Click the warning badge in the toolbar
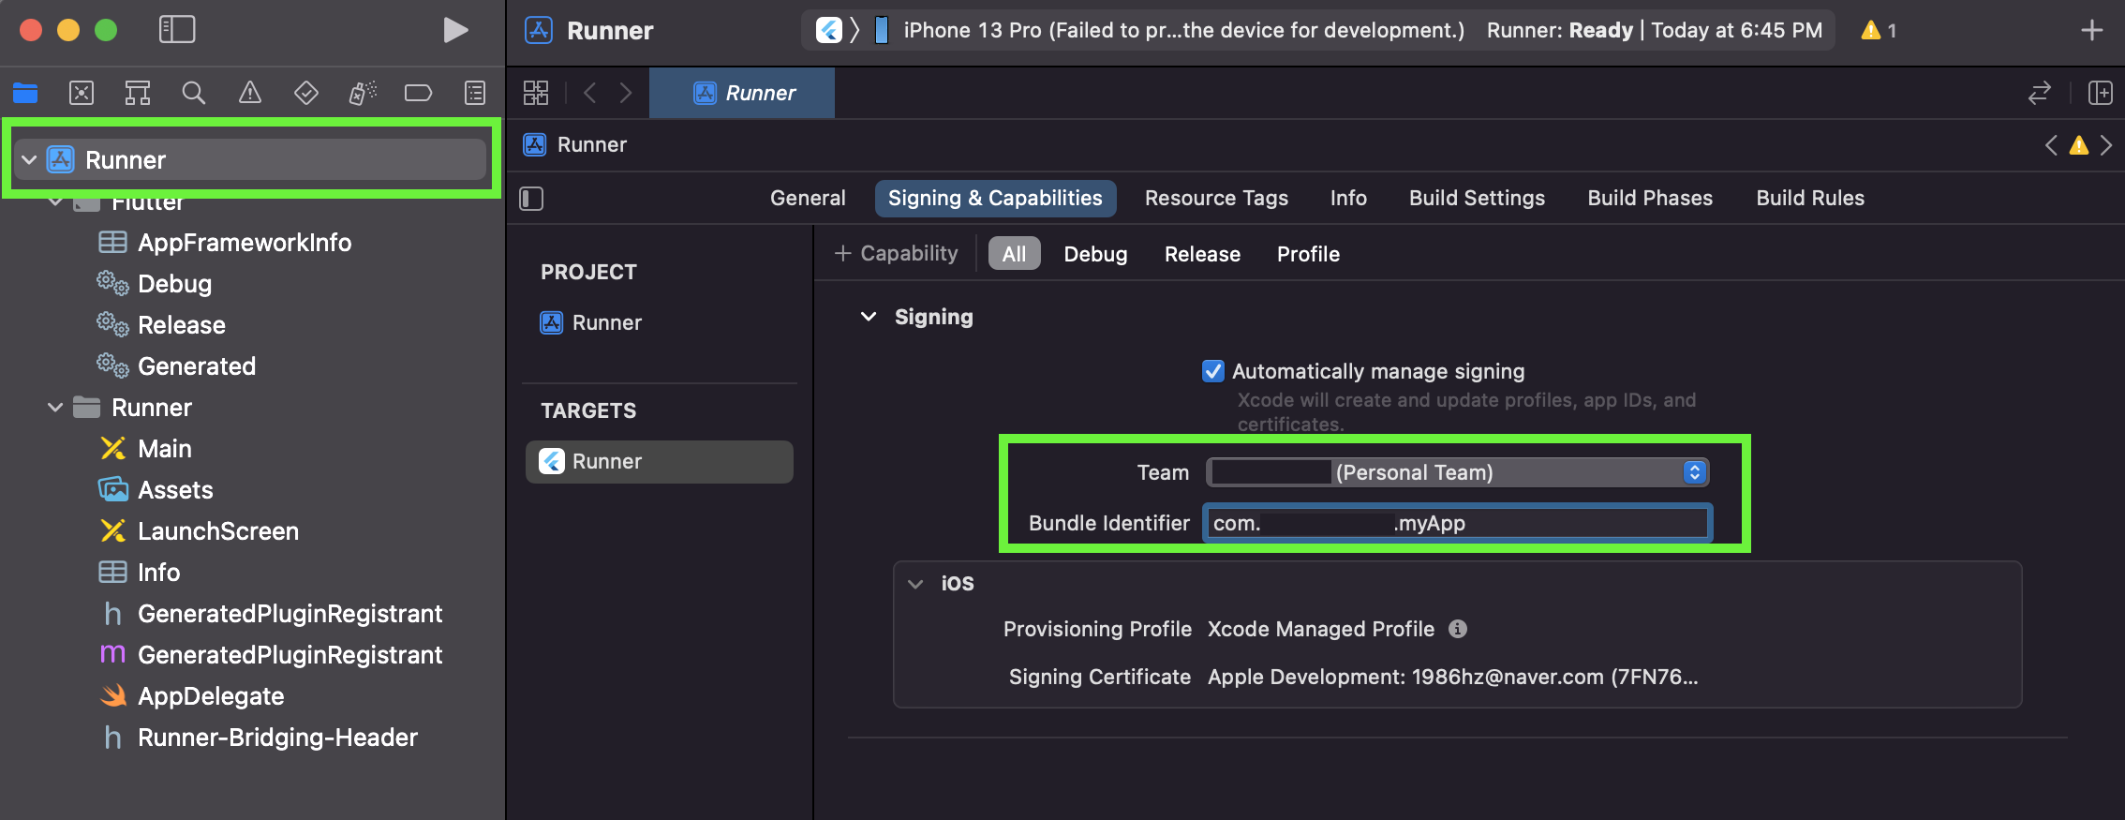The width and height of the screenshot is (2125, 820). pyautogui.click(x=1879, y=30)
